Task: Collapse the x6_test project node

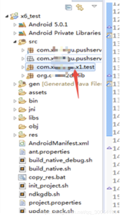Action: point(7,17)
